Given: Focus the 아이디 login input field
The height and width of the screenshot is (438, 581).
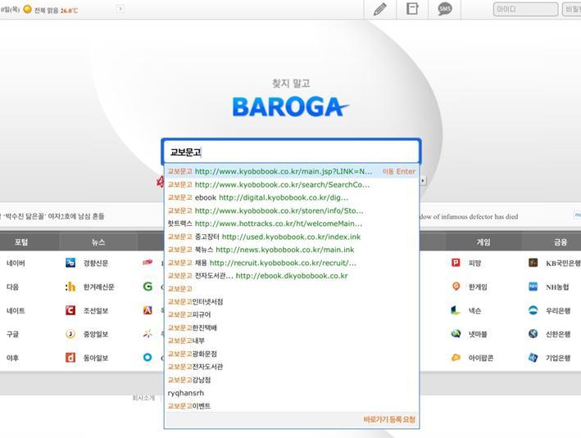Looking at the screenshot, I should tap(525, 9).
